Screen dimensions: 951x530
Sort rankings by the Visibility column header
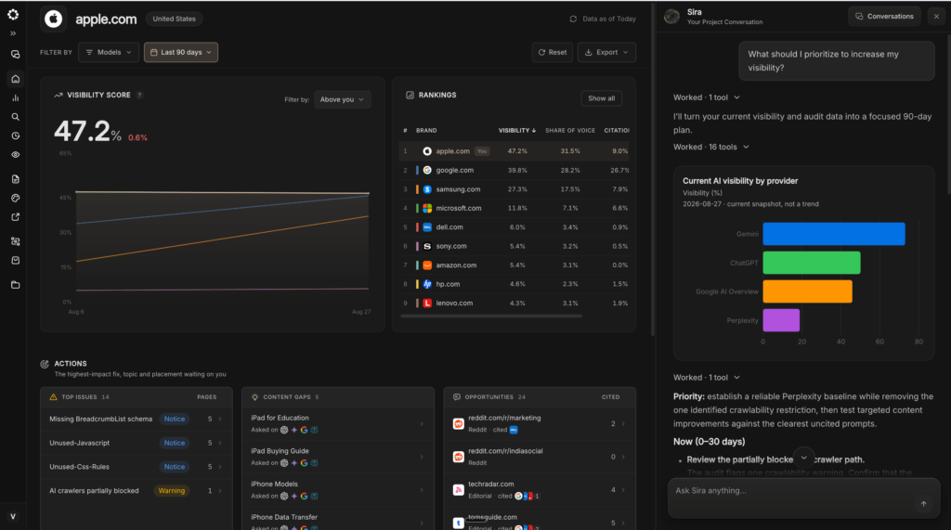tap(516, 130)
